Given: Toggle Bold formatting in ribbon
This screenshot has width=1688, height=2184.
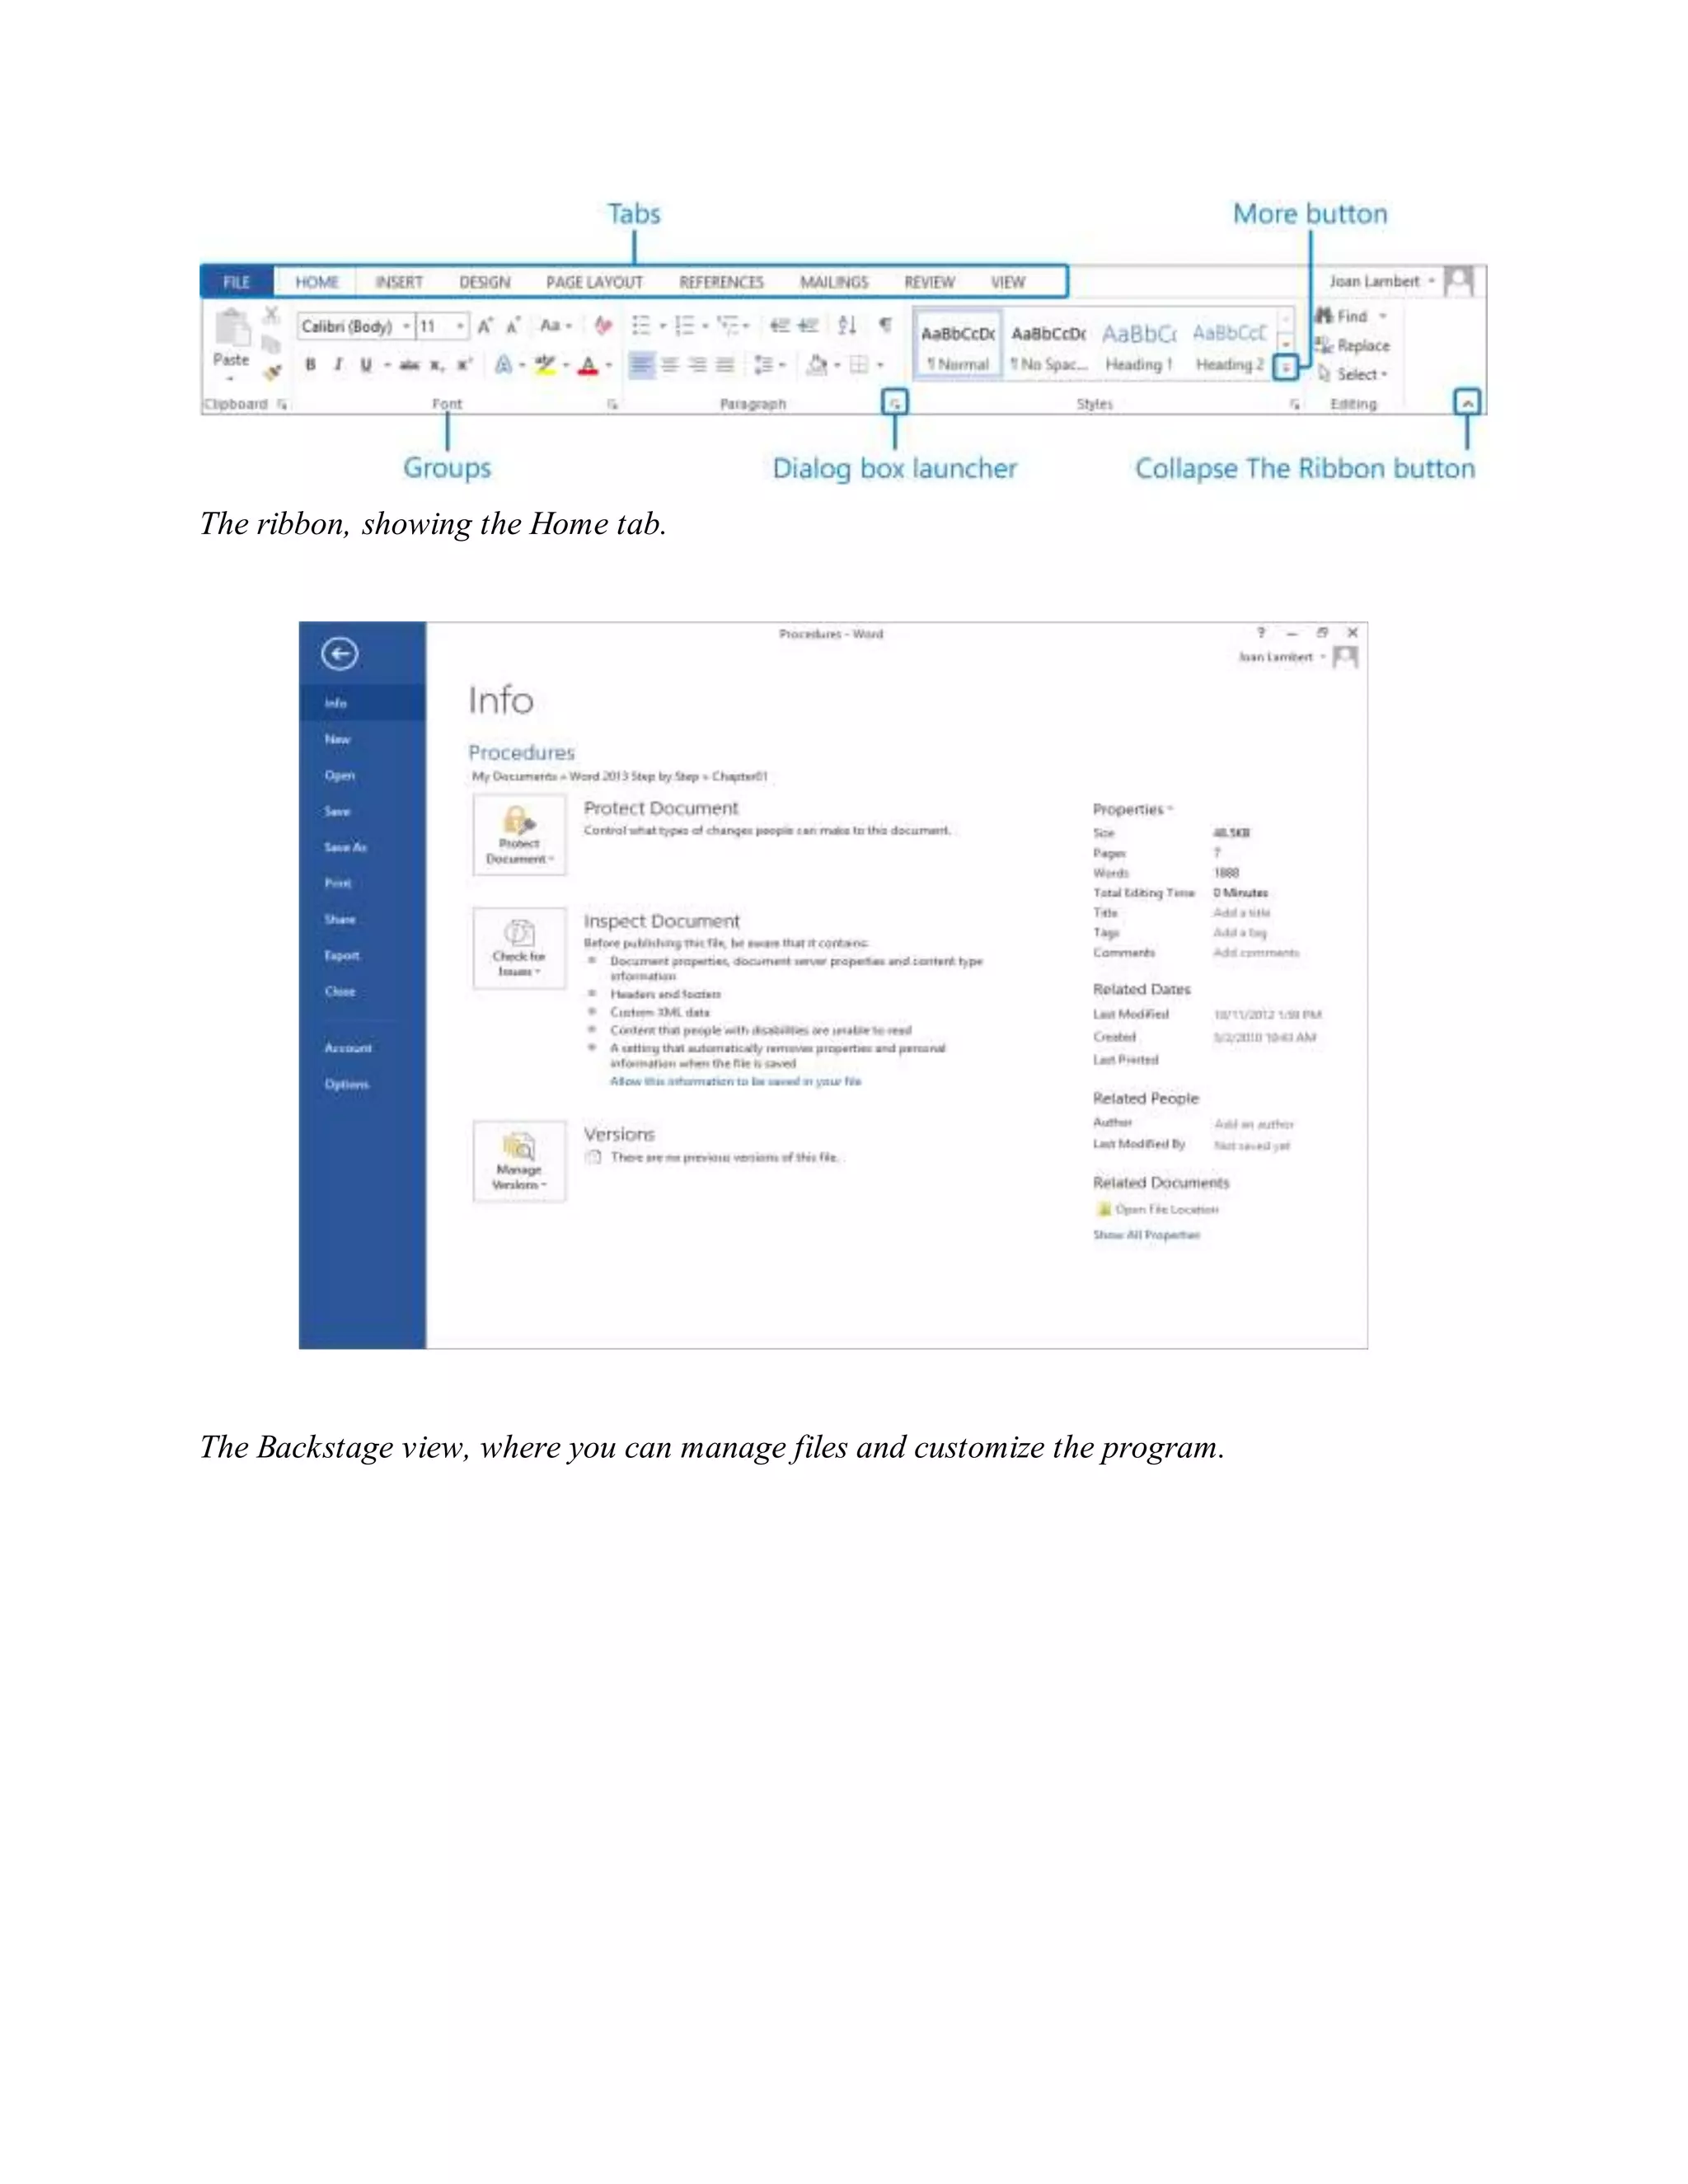Looking at the screenshot, I should [x=311, y=365].
